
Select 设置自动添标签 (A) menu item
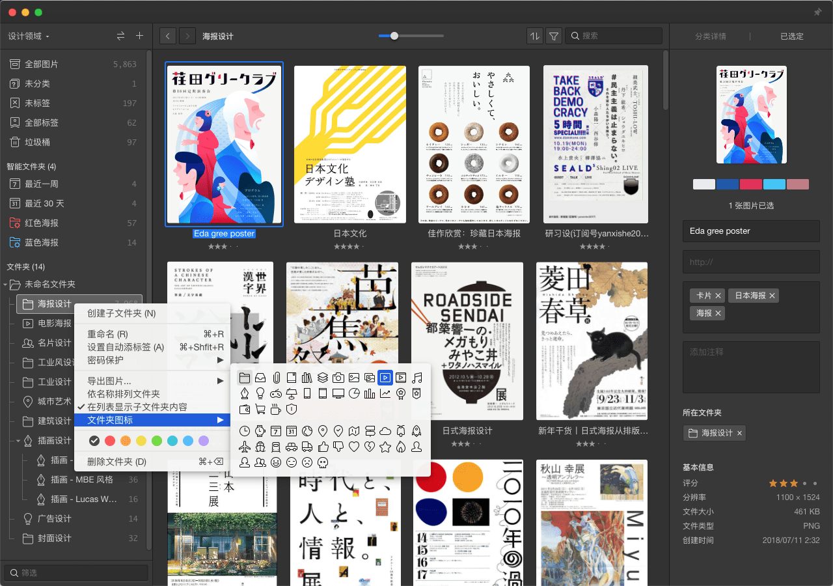tap(152, 347)
